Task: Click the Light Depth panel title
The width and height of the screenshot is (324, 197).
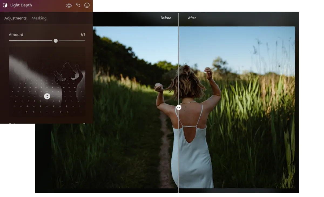Action: [x=21, y=5]
